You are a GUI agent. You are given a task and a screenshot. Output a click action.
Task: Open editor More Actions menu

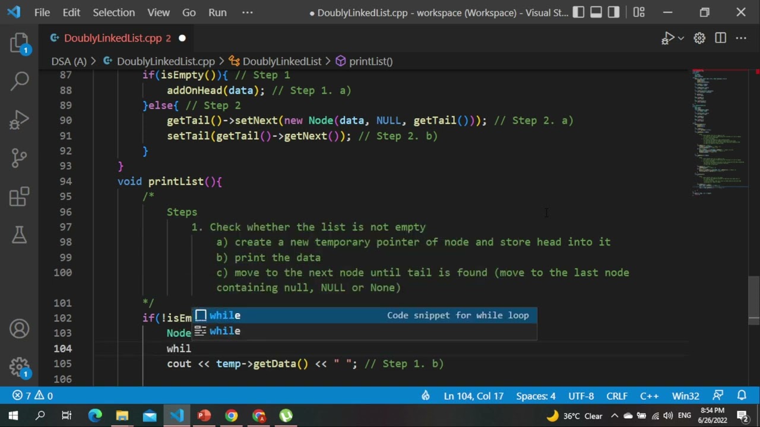pyautogui.click(x=741, y=38)
